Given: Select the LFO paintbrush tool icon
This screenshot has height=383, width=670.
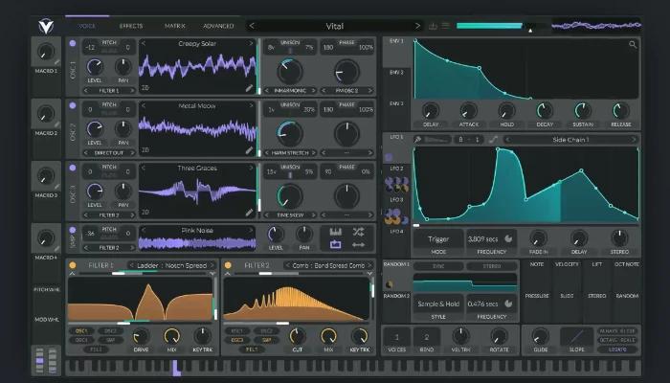Looking at the screenshot, I should tap(418, 139).
